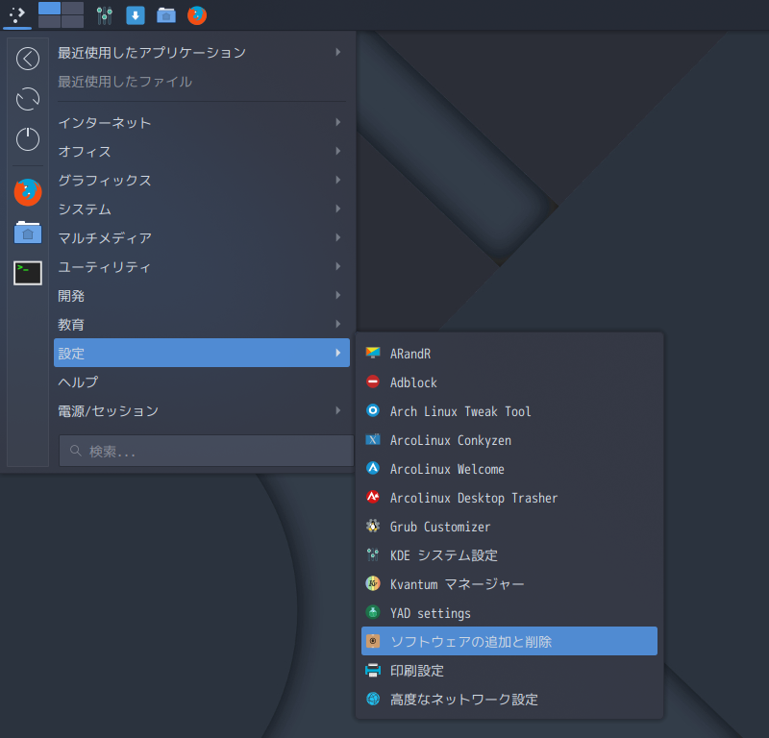Click the red Arcolinux Desktop Trasher icon
Image resolution: width=769 pixels, height=738 pixels.
pyautogui.click(x=373, y=497)
